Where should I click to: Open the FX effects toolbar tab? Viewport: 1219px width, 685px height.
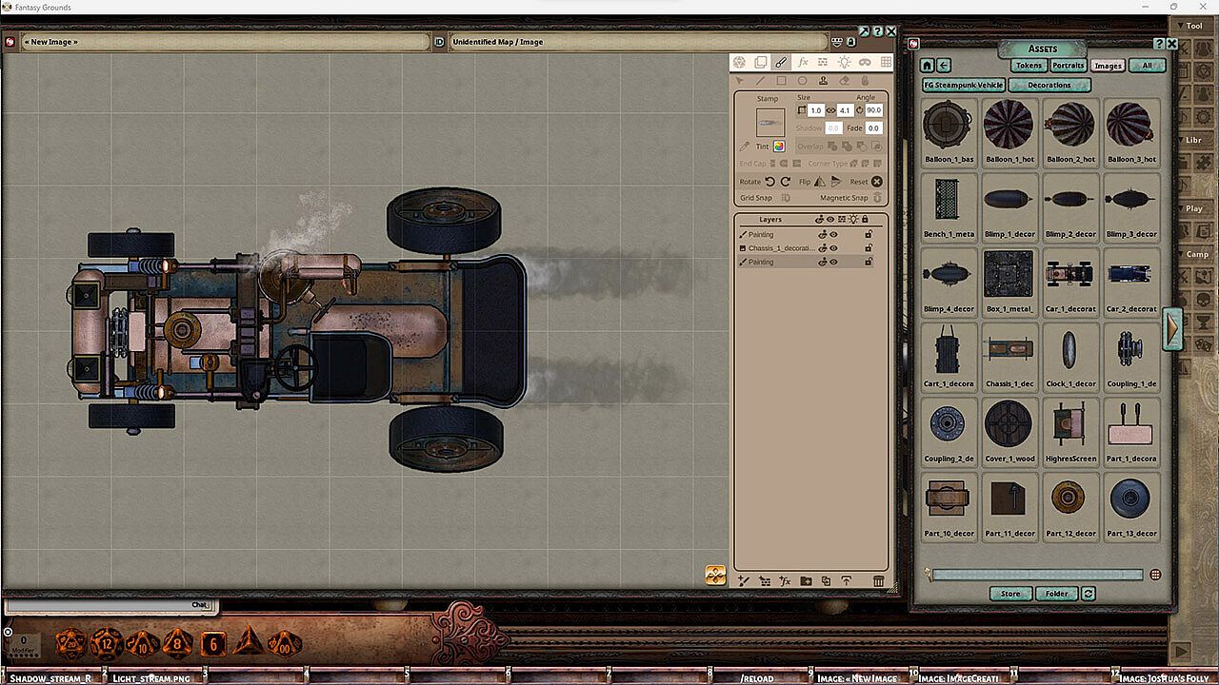click(x=802, y=62)
